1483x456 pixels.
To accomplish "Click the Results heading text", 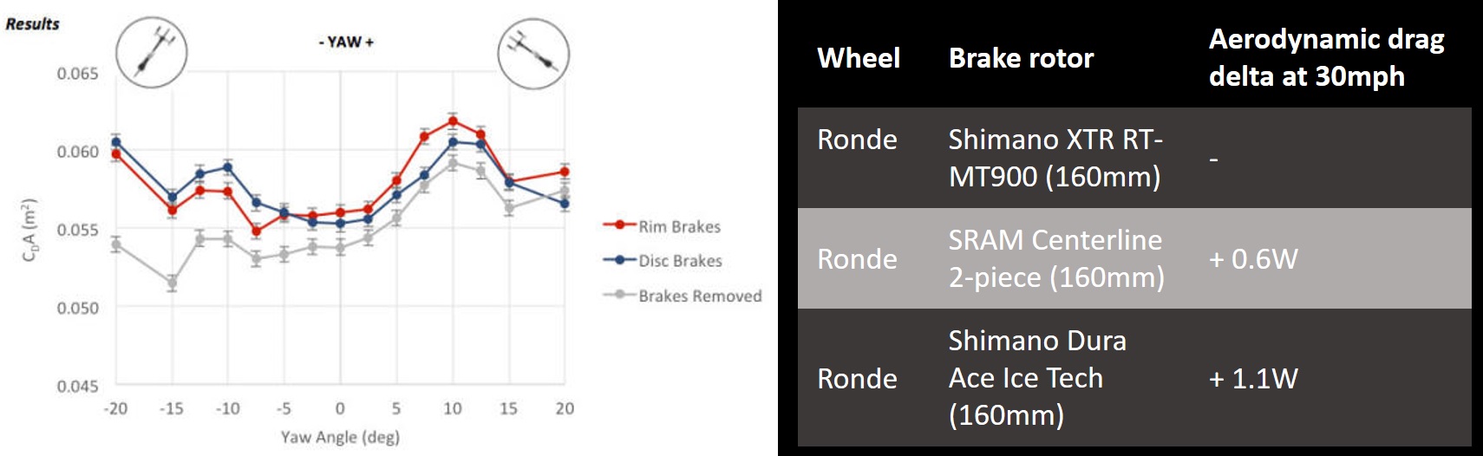I will [x=32, y=24].
